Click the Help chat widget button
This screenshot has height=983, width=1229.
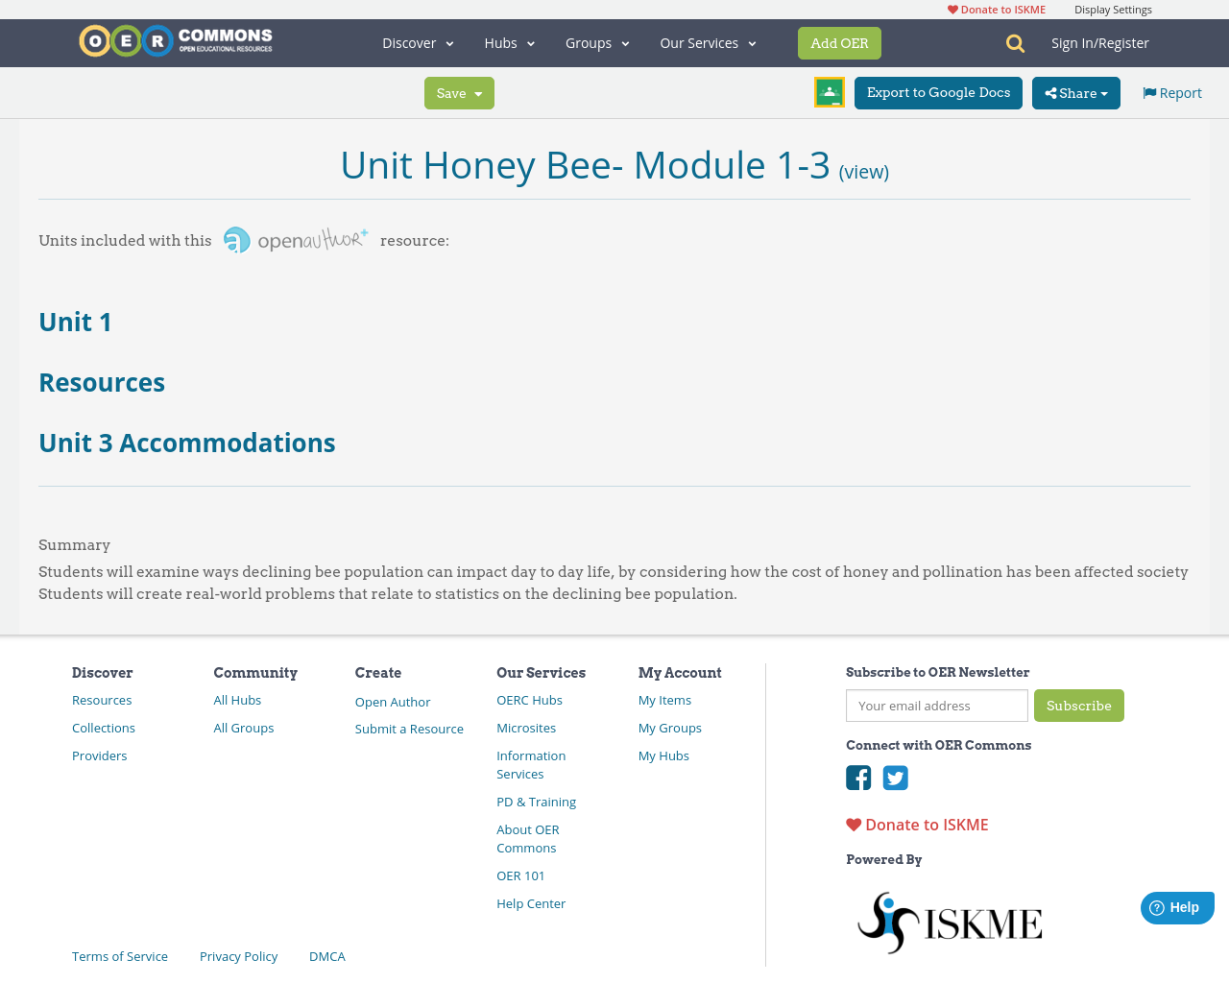(x=1177, y=906)
